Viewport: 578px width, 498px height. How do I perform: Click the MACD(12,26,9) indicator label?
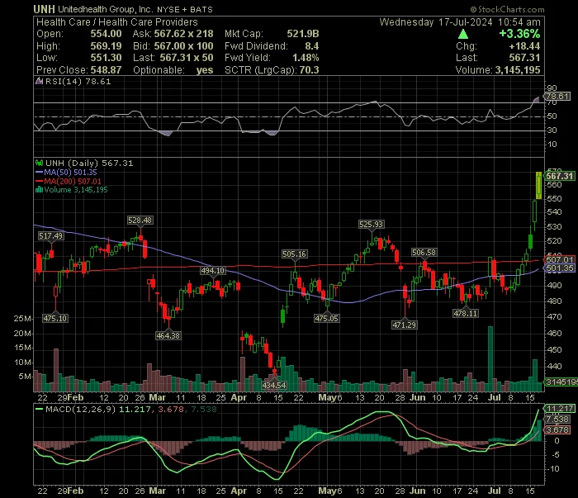point(80,409)
